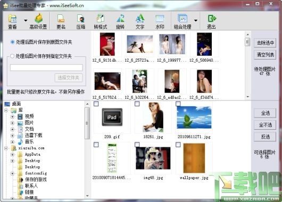Select the 联系人 folder

(x=31, y=186)
